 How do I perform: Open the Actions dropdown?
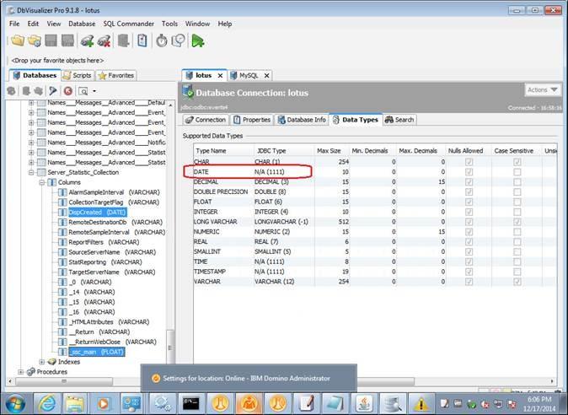[x=542, y=90]
